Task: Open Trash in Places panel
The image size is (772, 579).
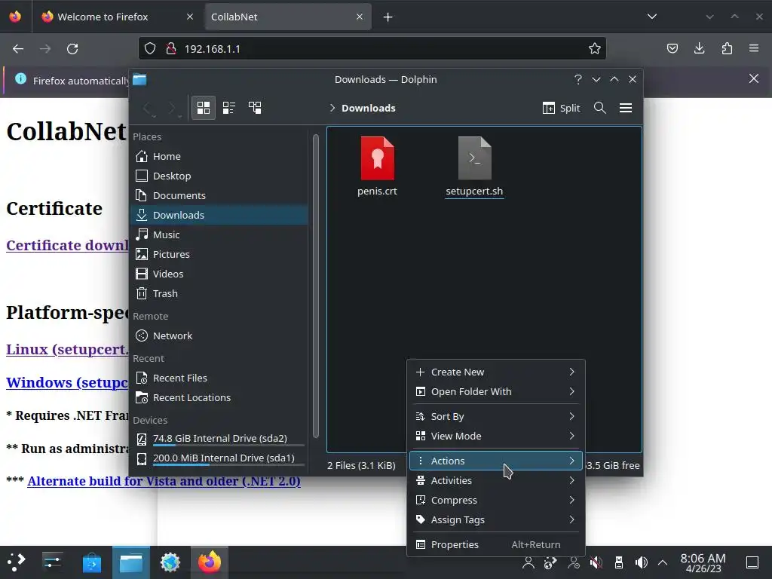Action: tap(219, 293)
